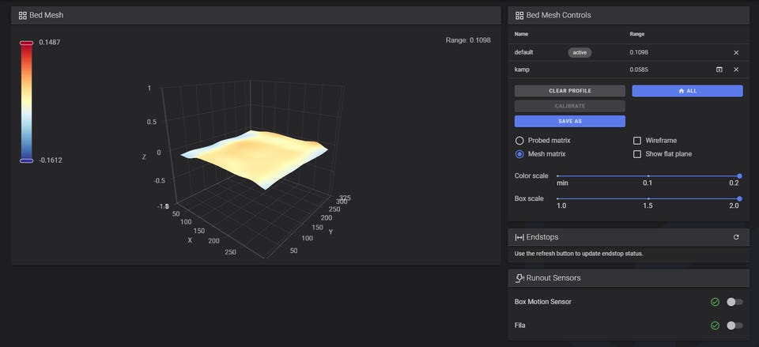Viewport: 759px width, 347px height.
Task: Click the Bed Mesh panel grid icon
Action: (22, 16)
